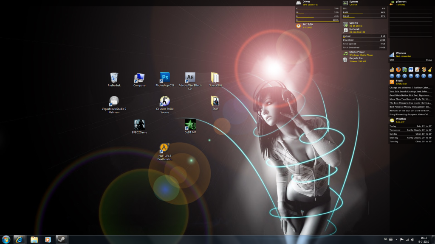Image resolution: width=435 pixels, height=244 pixels.
Task: Show hidden system tray icons
Action: (396, 240)
